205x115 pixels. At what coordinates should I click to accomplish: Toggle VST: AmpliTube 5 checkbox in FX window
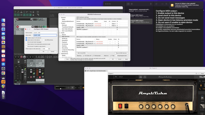tap(85, 71)
